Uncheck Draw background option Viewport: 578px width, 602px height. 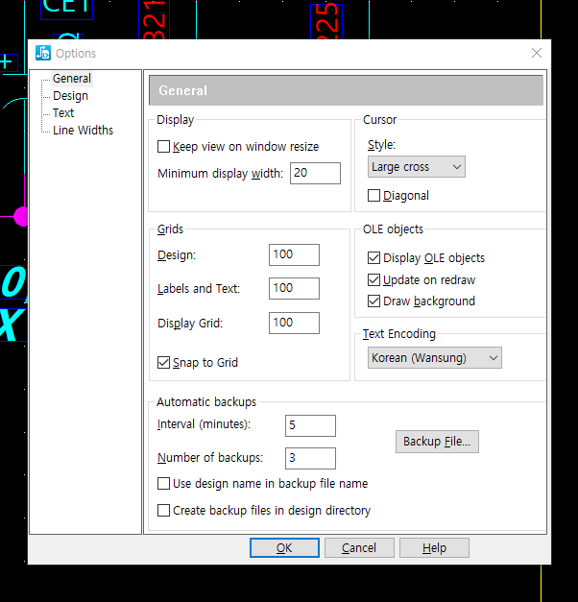(x=374, y=301)
